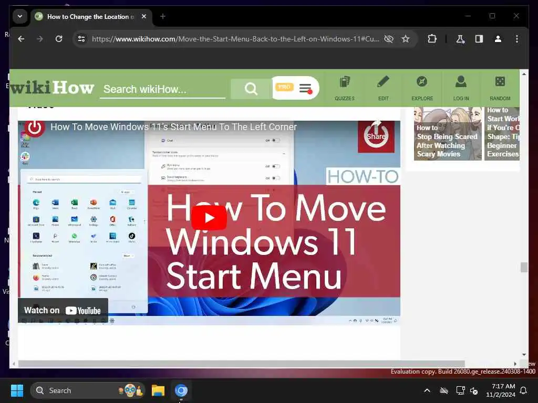Select the How to Change the Location tab

point(90,17)
